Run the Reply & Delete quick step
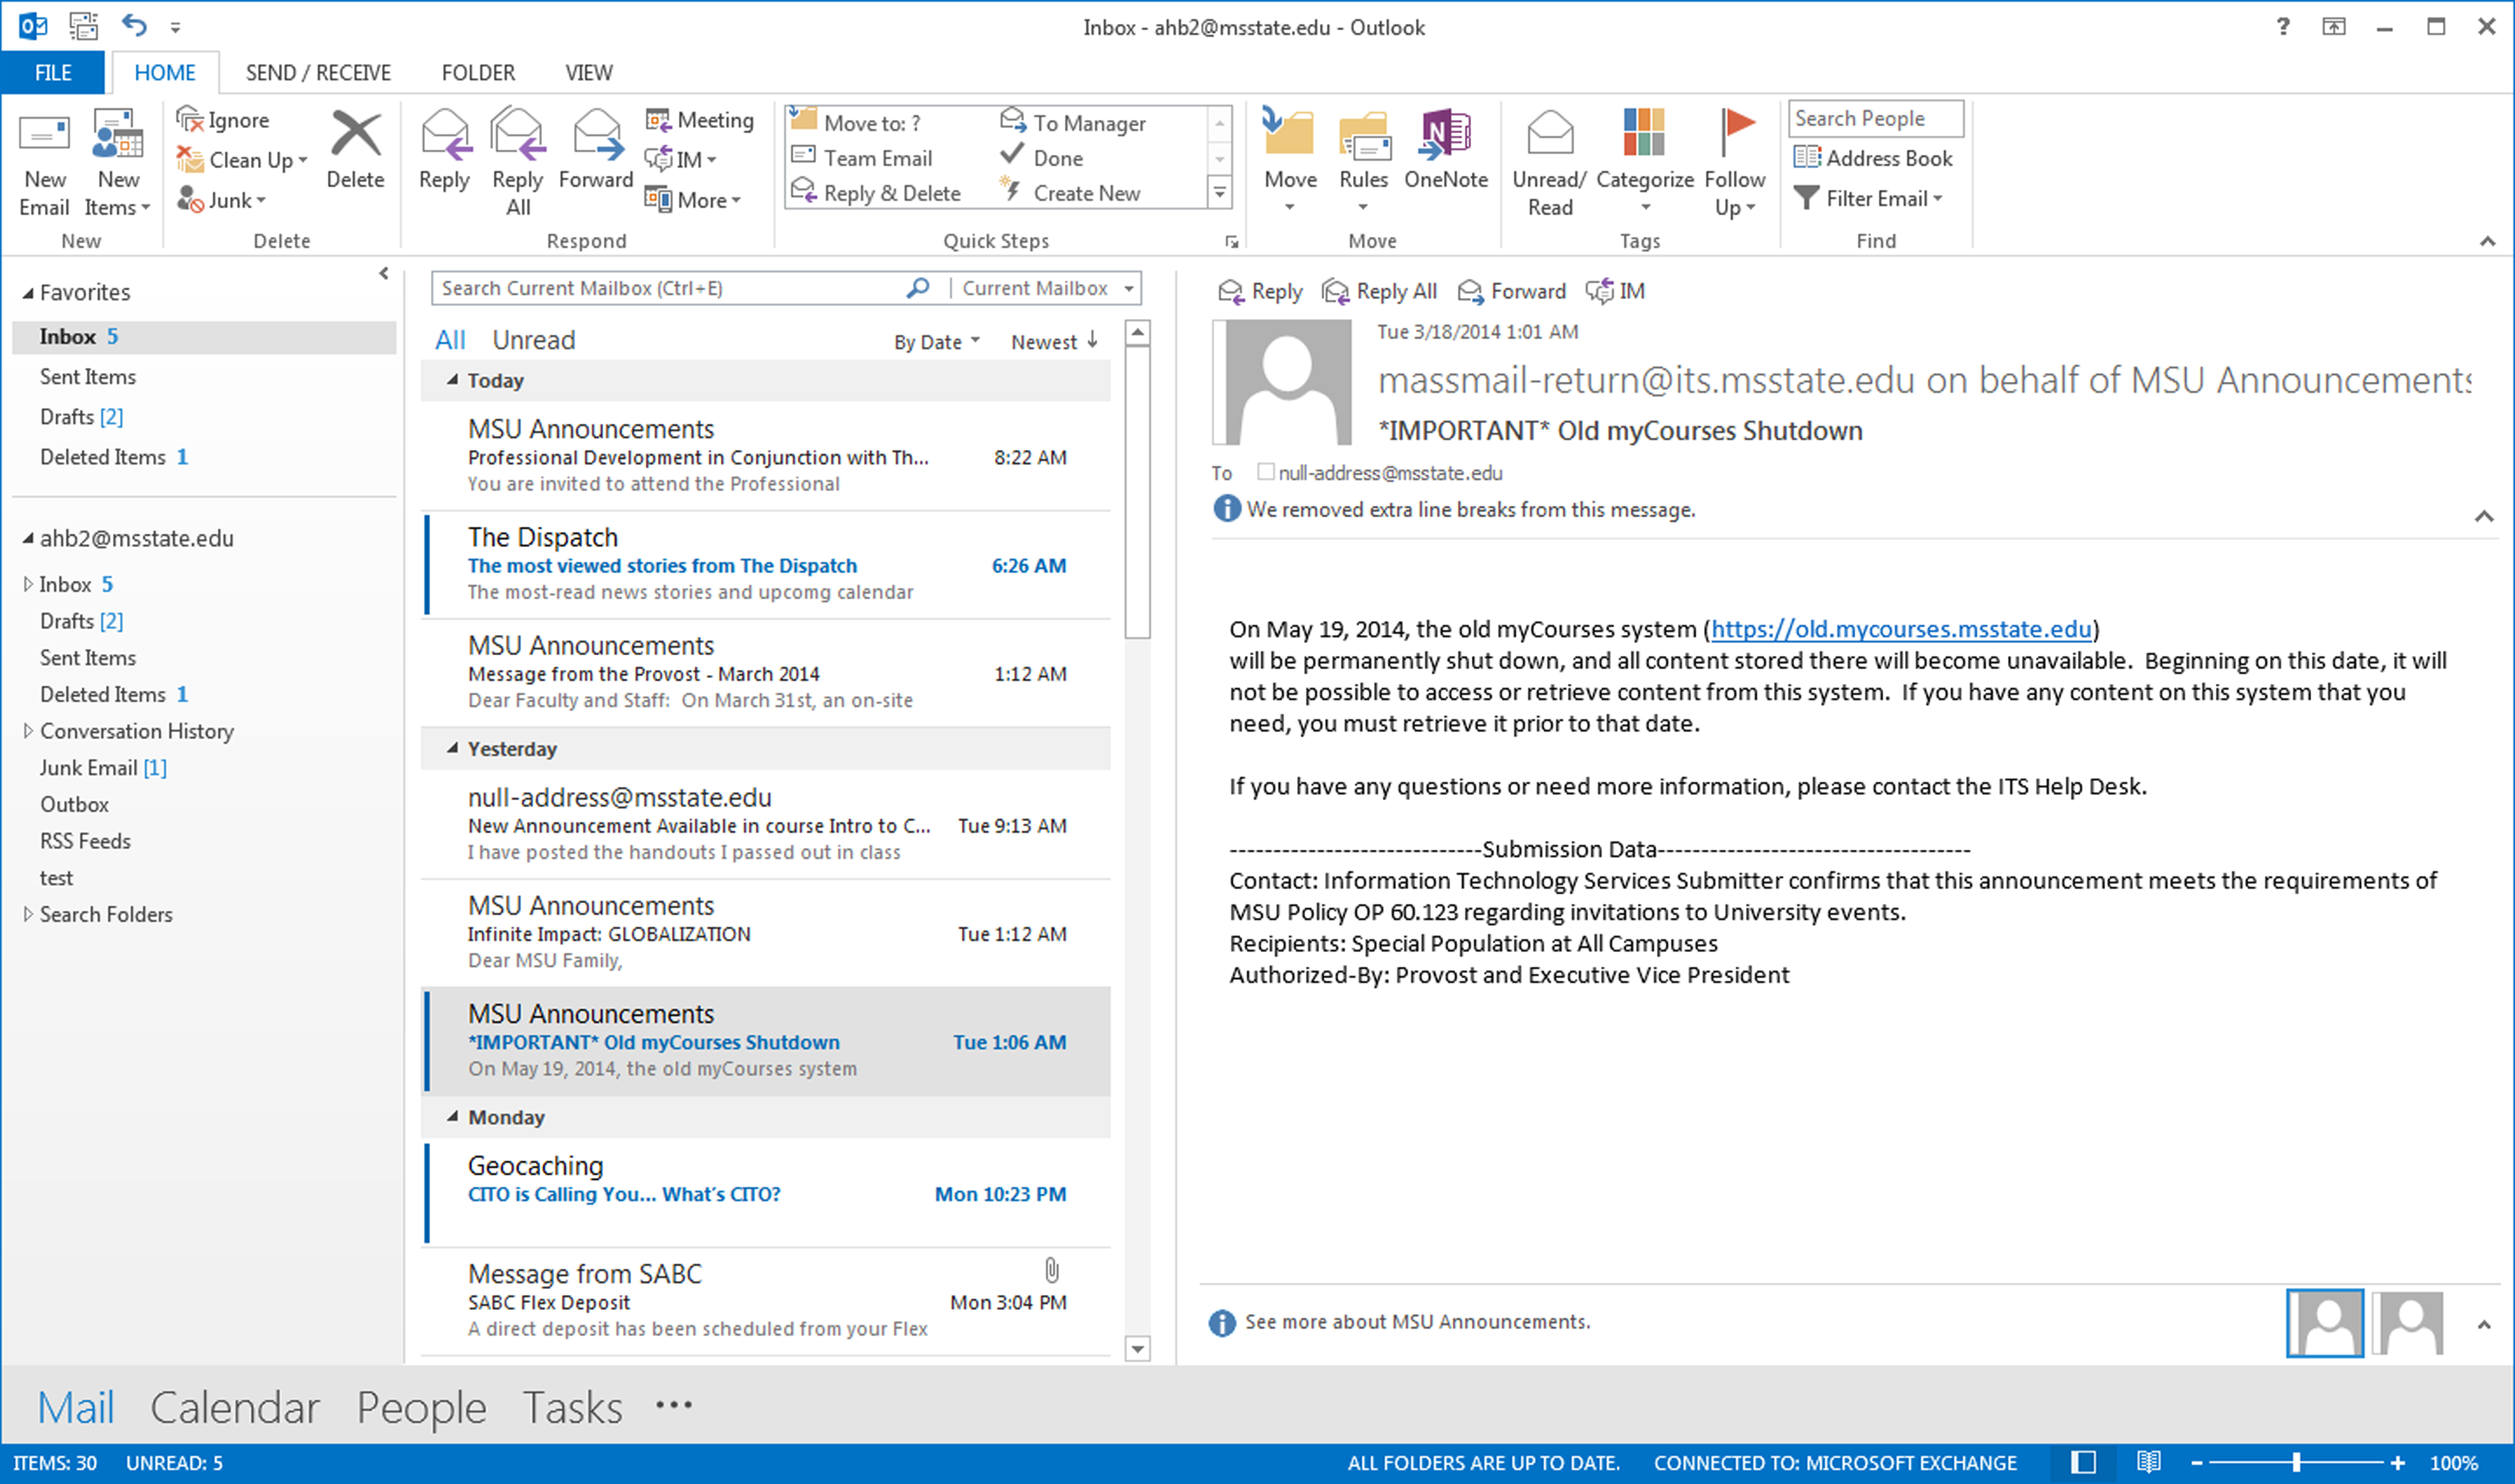The height and width of the screenshot is (1484, 2515). [x=876, y=193]
